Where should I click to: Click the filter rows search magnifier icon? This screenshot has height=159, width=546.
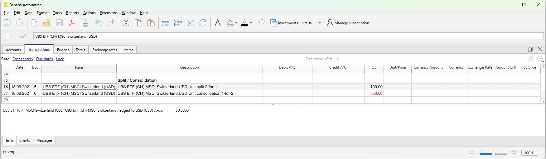[x=531, y=59]
